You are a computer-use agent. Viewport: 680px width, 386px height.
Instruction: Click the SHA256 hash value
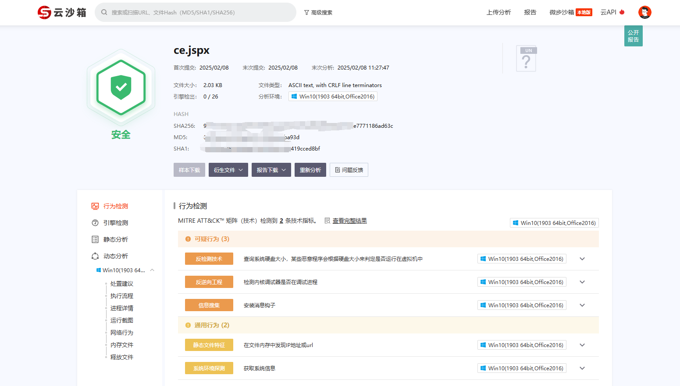(298, 126)
